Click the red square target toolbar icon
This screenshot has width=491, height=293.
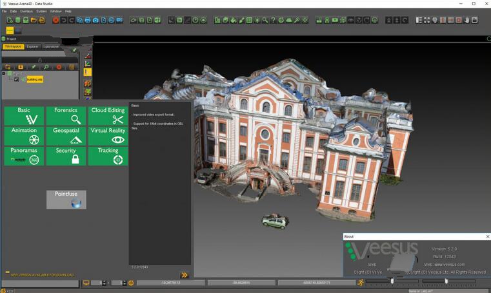tap(459, 21)
